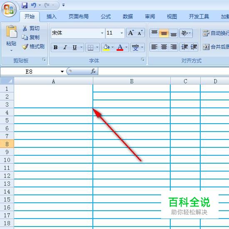Click the wén phonetic guide icon
This screenshot has width=229, height=229.
coord(135,47)
